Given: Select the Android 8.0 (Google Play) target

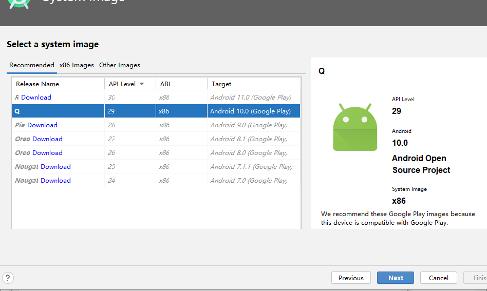Looking at the screenshot, I should click(249, 153).
